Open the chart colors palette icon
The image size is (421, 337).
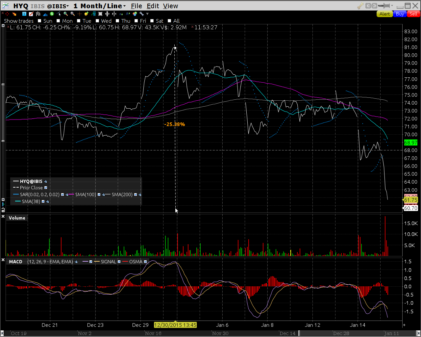(x=135, y=14)
